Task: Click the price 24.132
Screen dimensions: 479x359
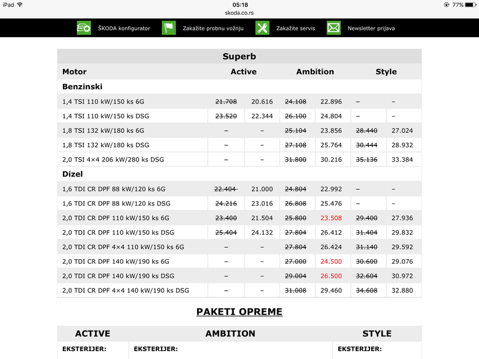Action: [262, 233]
